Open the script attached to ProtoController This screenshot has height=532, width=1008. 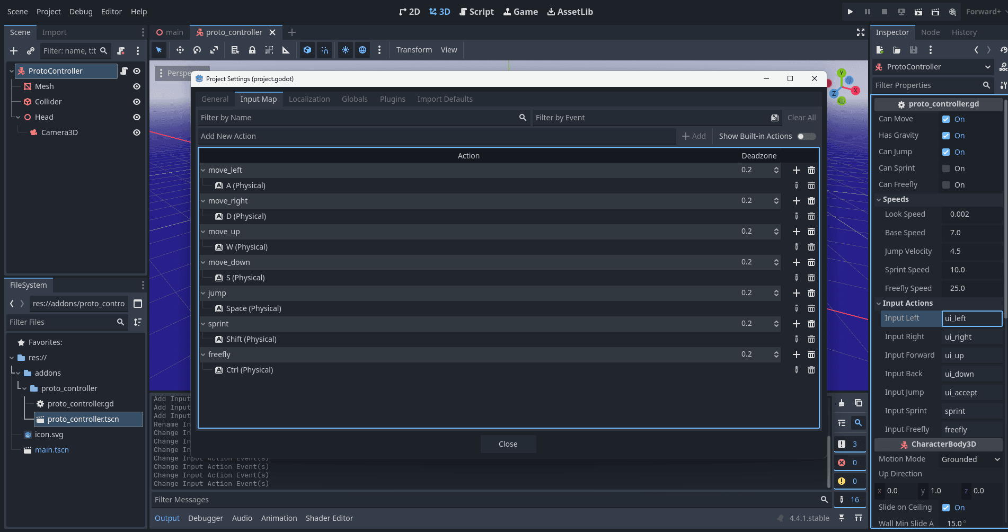click(x=124, y=71)
